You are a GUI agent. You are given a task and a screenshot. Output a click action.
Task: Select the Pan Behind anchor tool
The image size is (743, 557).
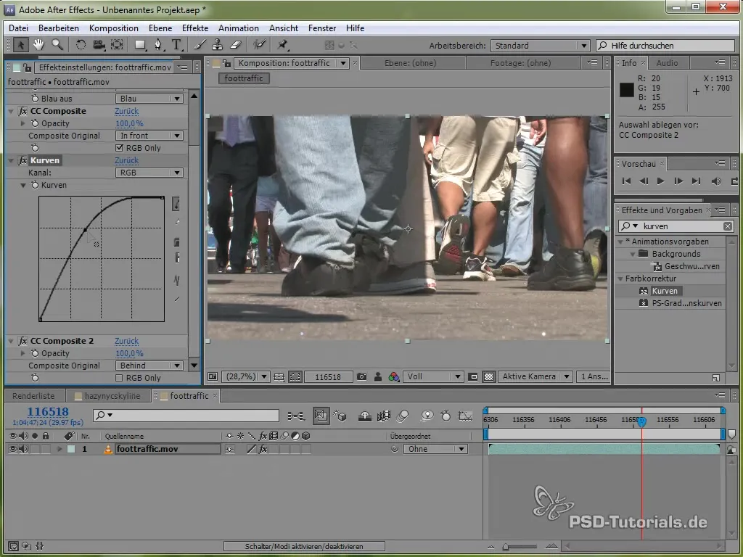point(117,45)
